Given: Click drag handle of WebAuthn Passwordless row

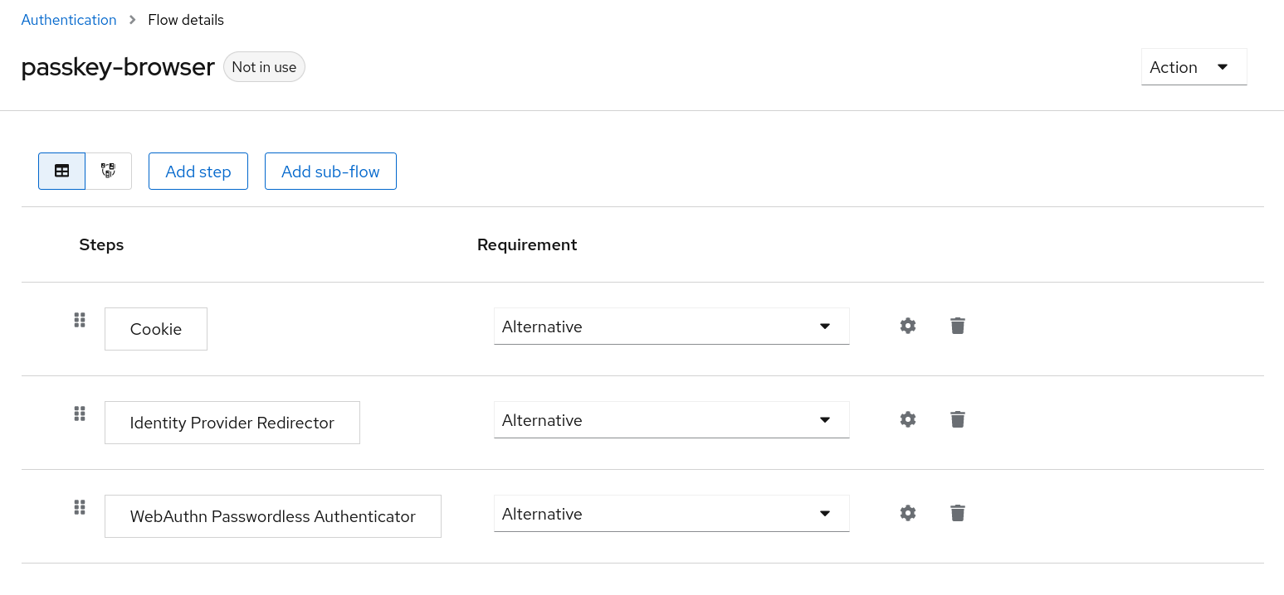Looking at the screenshot, I should [x=80, y=507].
